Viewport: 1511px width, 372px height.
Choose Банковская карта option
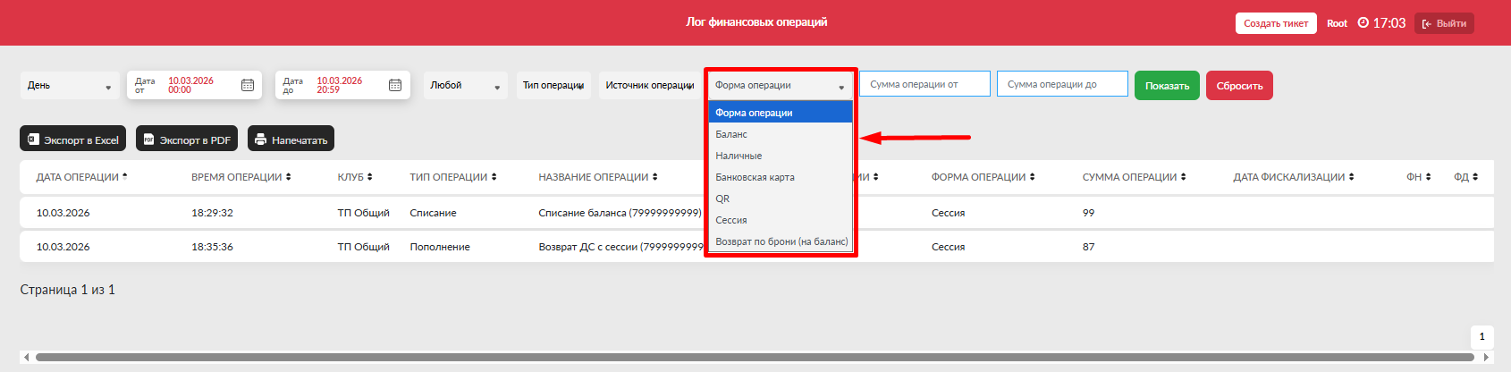[755, 177]
